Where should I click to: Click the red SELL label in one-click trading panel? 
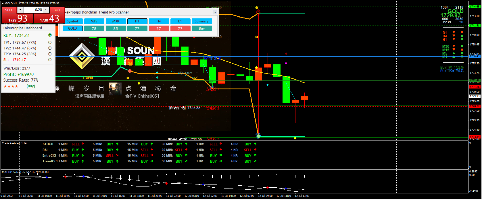coord(9,10)
